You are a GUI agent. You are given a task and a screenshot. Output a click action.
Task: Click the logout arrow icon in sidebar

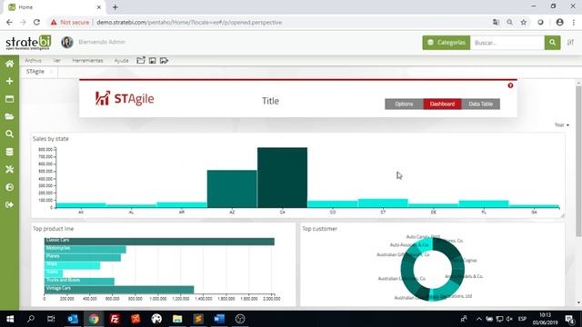[9, 204]
